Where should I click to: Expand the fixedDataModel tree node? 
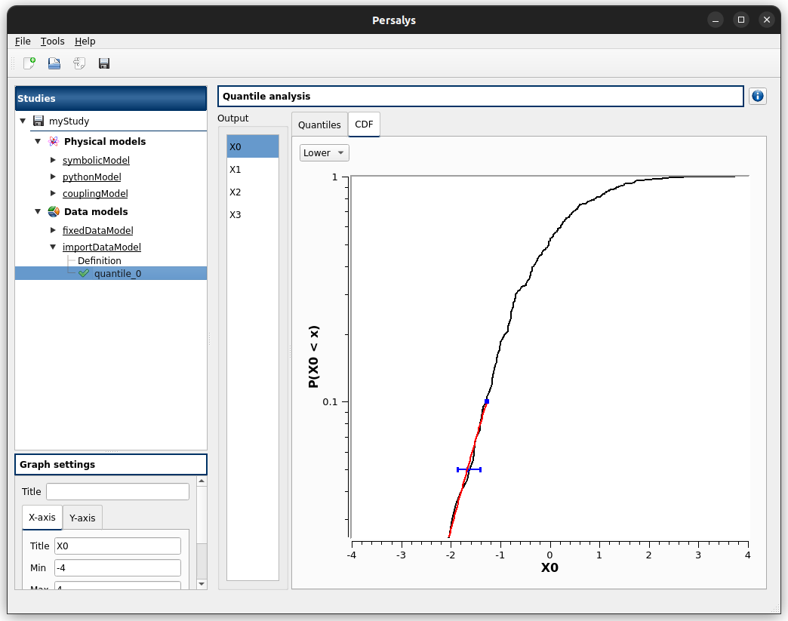[53, 230]
